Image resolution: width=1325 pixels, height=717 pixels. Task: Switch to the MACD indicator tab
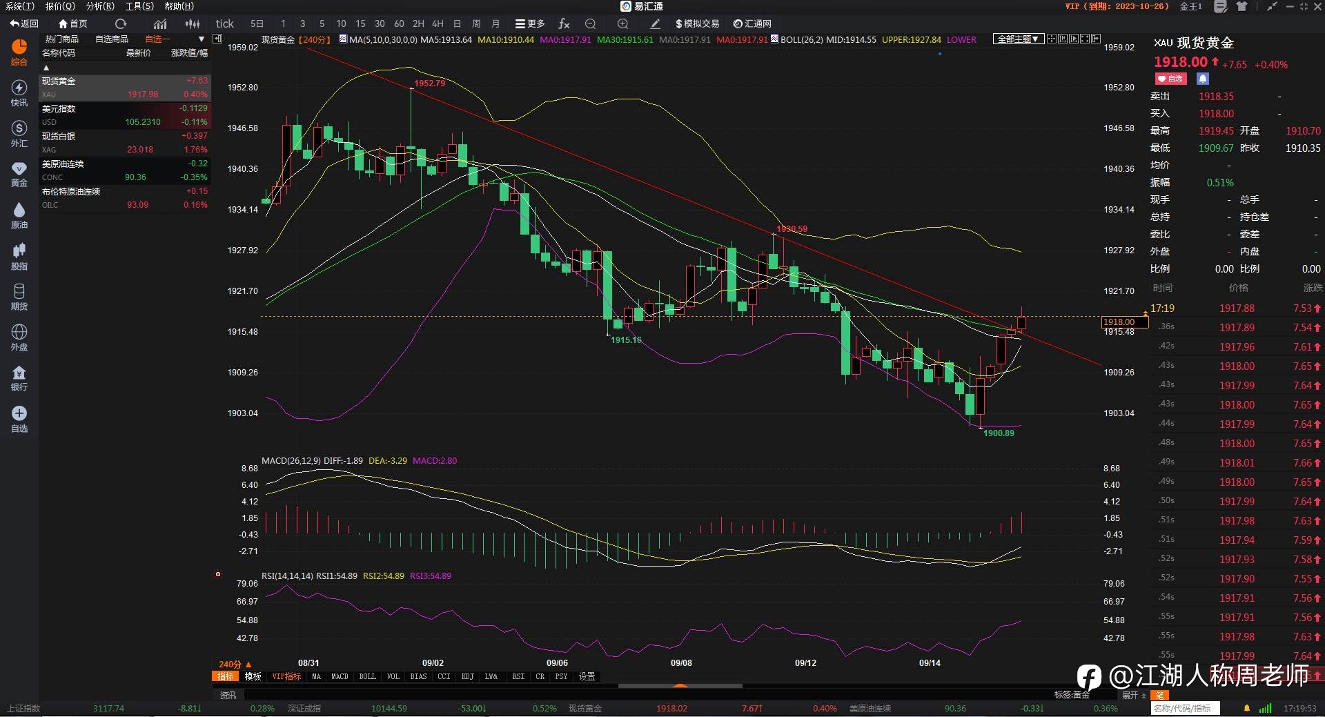[x=340, y=676]
